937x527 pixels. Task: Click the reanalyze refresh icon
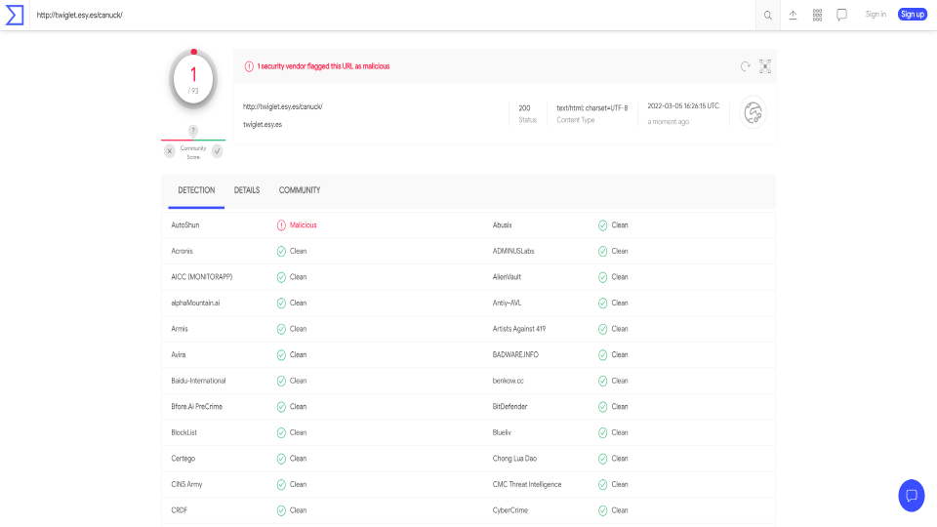pos(745,66)
